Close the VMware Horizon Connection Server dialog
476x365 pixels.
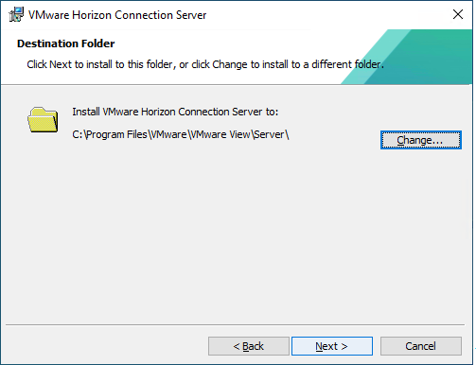[458, 14]
